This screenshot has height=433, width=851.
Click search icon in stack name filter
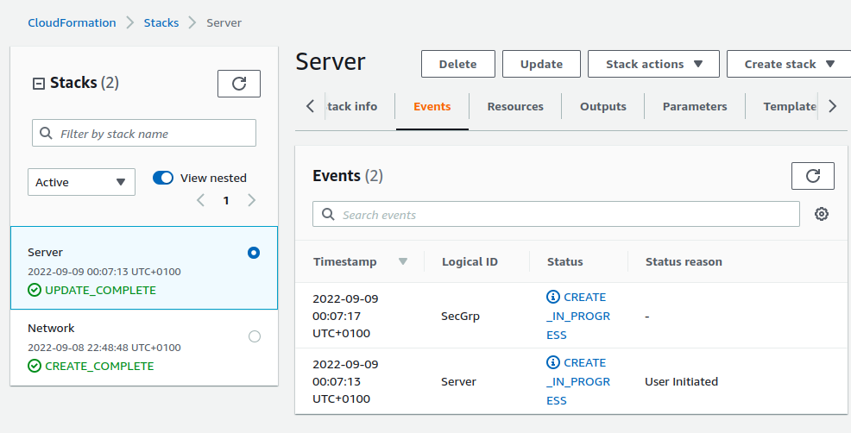pos(46,134)
